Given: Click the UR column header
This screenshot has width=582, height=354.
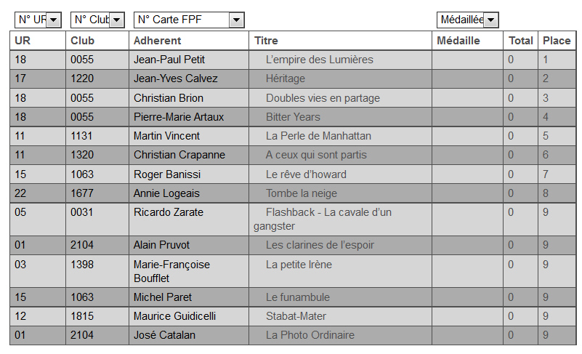Looking at the screenshot, I should (23, 41).
